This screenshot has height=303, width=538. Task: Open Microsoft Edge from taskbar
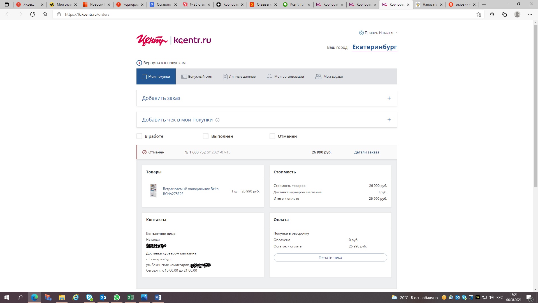[x=34, y=297]
